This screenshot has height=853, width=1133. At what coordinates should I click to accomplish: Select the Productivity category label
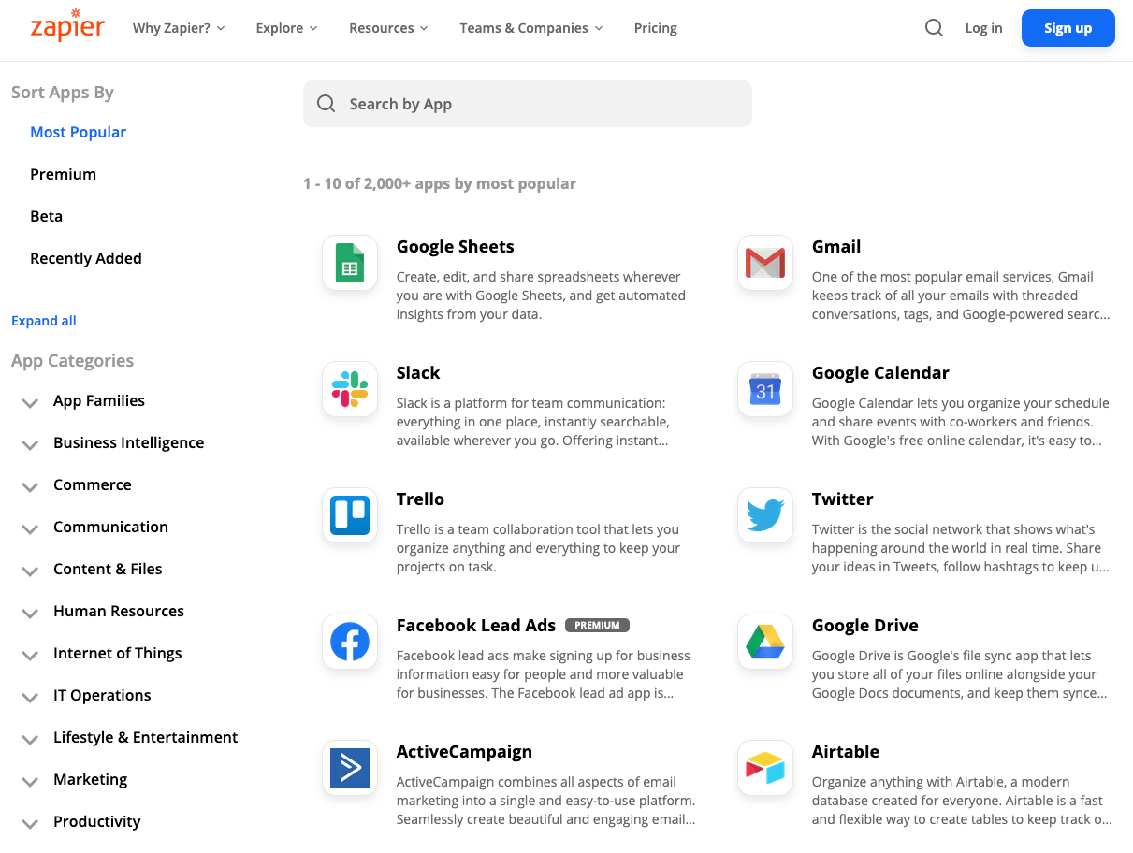pyautogui.click(x=96, y=821)
